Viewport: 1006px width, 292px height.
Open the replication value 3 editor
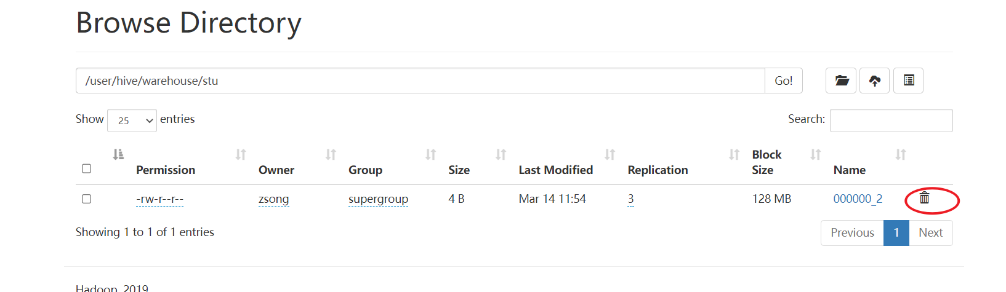tap(630, 199)
